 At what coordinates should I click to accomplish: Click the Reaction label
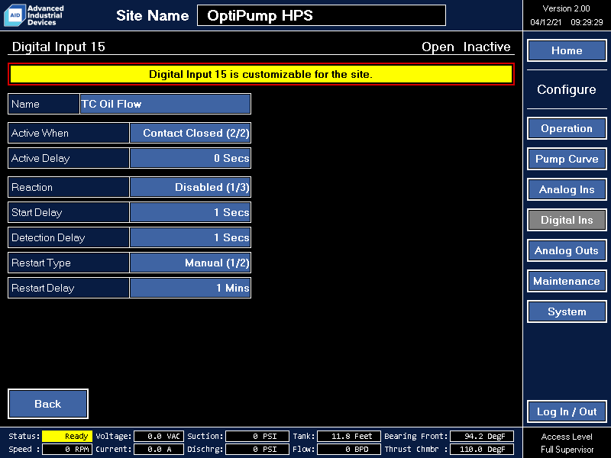pyautogui.click(x=69, y=187)
